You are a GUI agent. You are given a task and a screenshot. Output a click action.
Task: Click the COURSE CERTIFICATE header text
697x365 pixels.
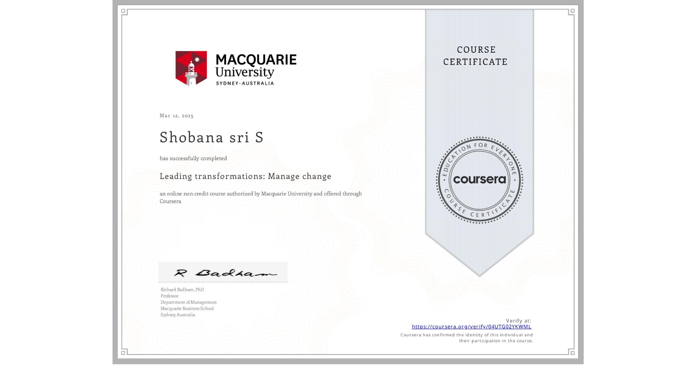click(474, 56)
